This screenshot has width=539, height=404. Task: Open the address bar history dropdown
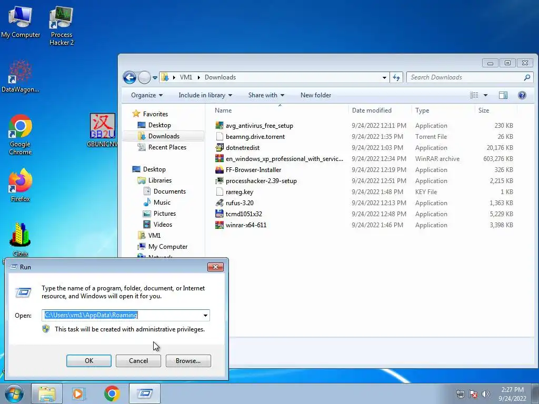[x=384, y=77]
